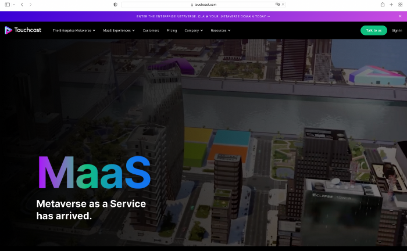Go to the Customers page
The width and height of the screenshot is (407, 251).
pyautogui.click(x=151, y=30)
